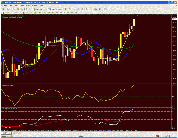Open the Charts menu
Viewport: 178px width, 138px height.
(22, 5)
